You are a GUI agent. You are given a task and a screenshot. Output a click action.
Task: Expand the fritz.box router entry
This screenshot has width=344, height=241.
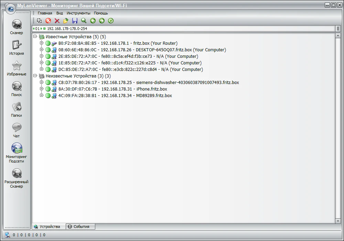point(42,43)
